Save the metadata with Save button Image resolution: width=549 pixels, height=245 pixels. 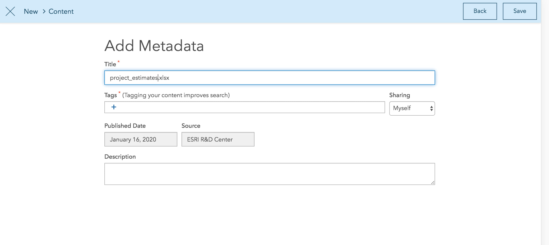click(520, 11)
